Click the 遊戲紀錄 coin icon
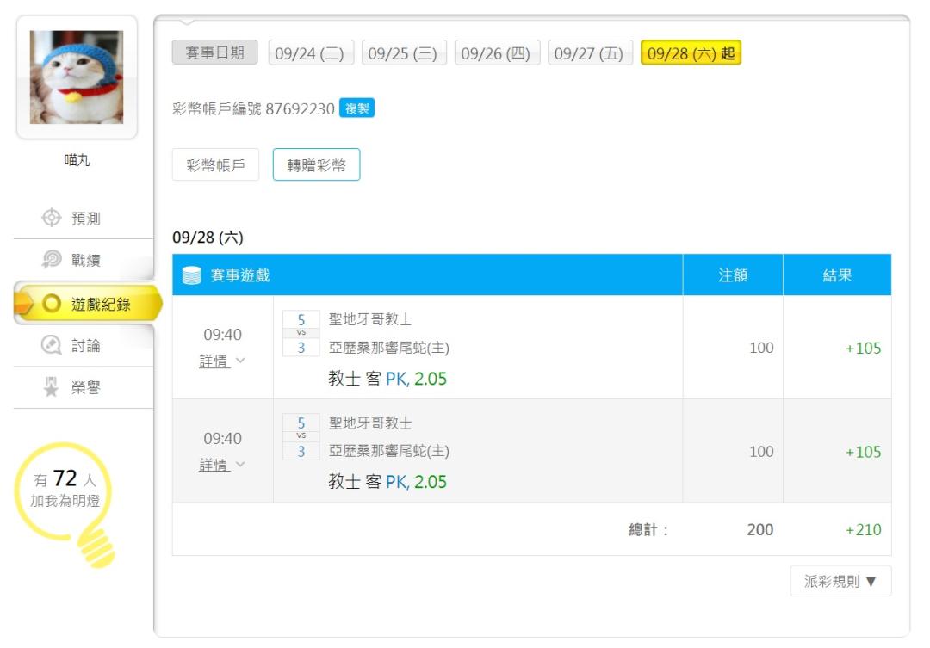Screen dimensions: 930x648 click(52, 304)
